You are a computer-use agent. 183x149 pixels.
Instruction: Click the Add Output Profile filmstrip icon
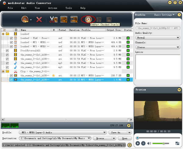click(74, 20)
